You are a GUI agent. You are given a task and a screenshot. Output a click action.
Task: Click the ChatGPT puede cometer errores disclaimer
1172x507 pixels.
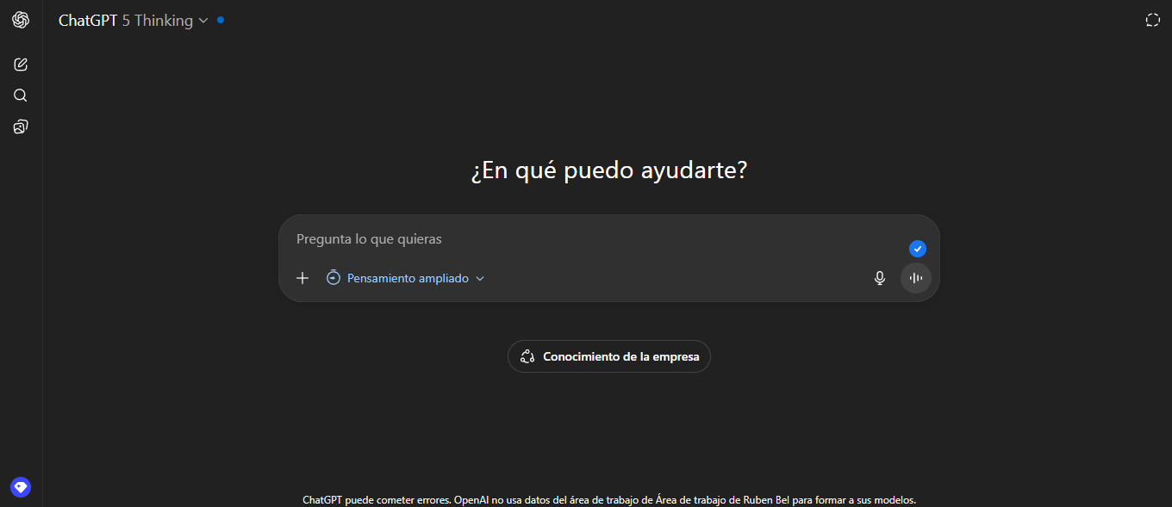(x=608, y=500)
